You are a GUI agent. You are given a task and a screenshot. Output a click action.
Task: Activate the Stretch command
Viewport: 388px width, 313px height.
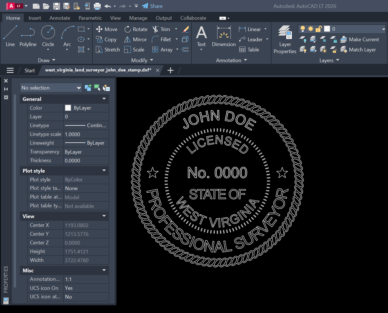coord(108,49)
